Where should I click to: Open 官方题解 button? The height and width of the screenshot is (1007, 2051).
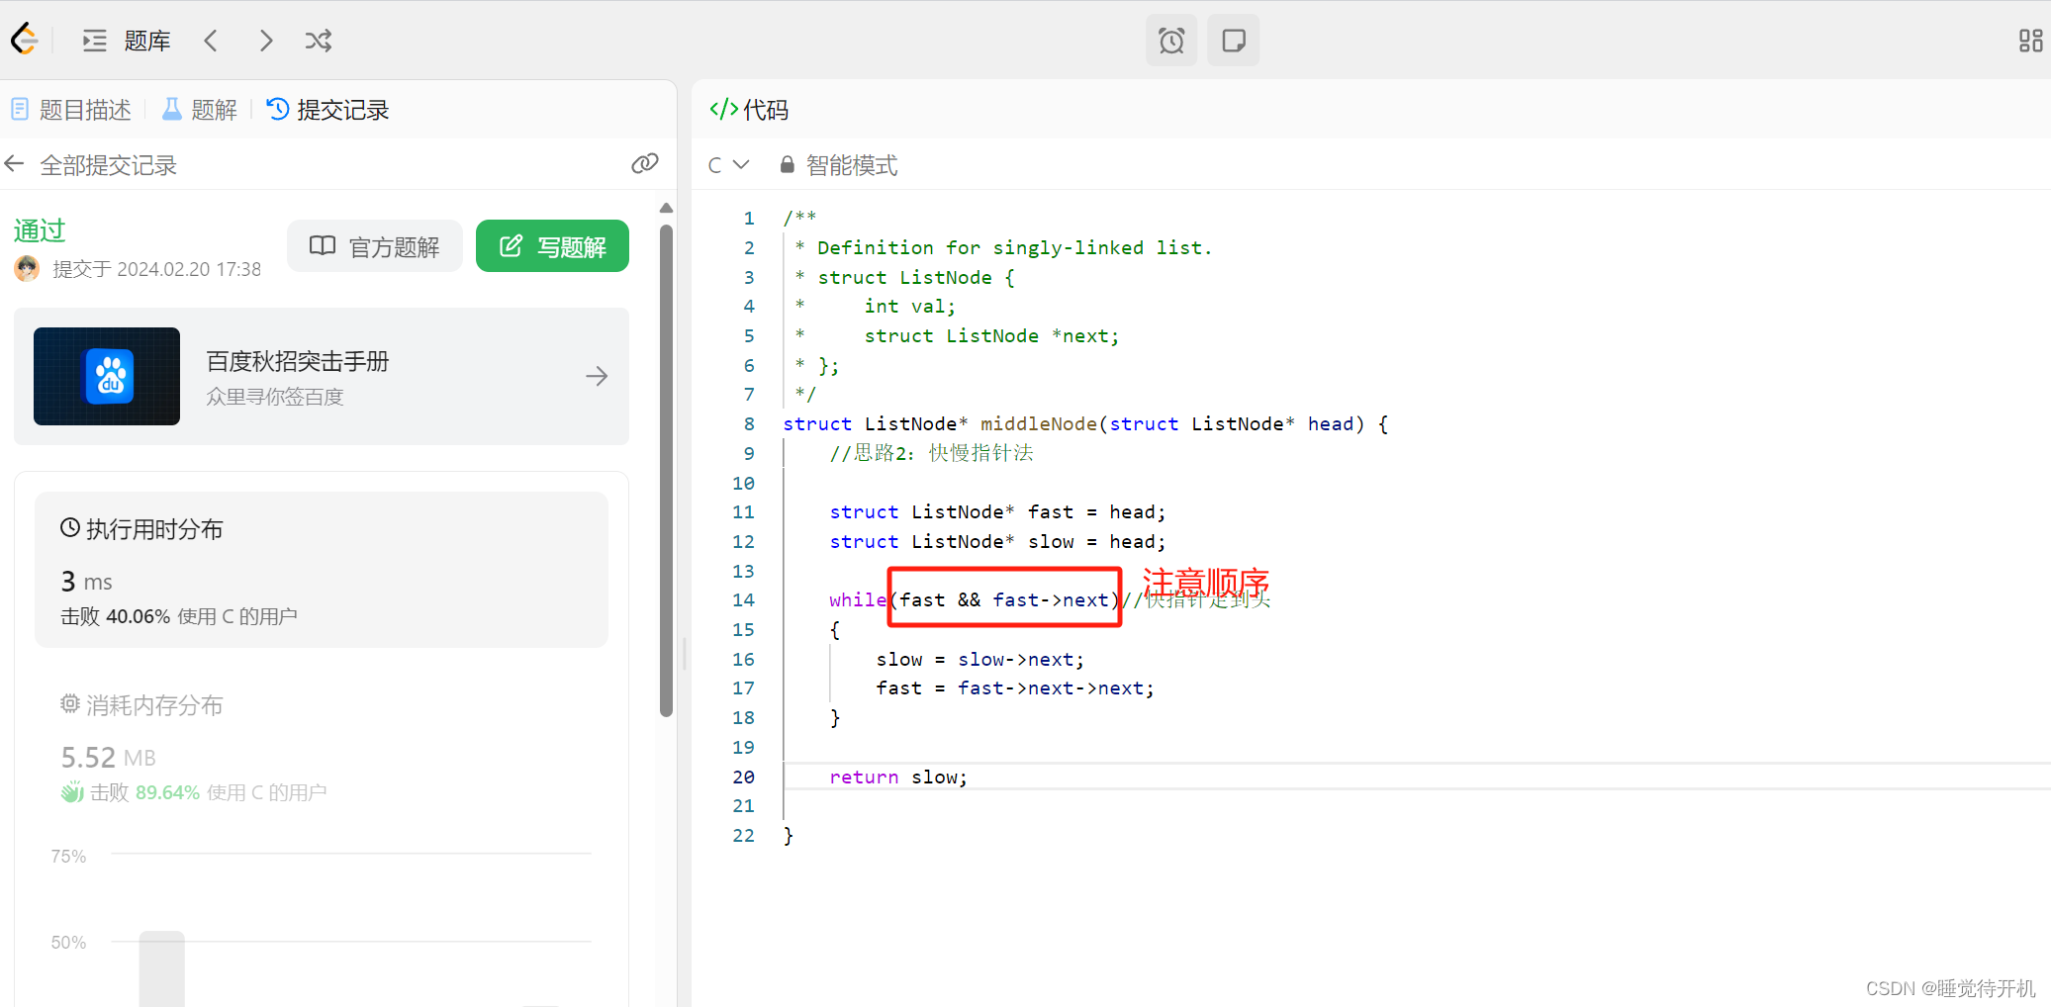click(375, 246)
